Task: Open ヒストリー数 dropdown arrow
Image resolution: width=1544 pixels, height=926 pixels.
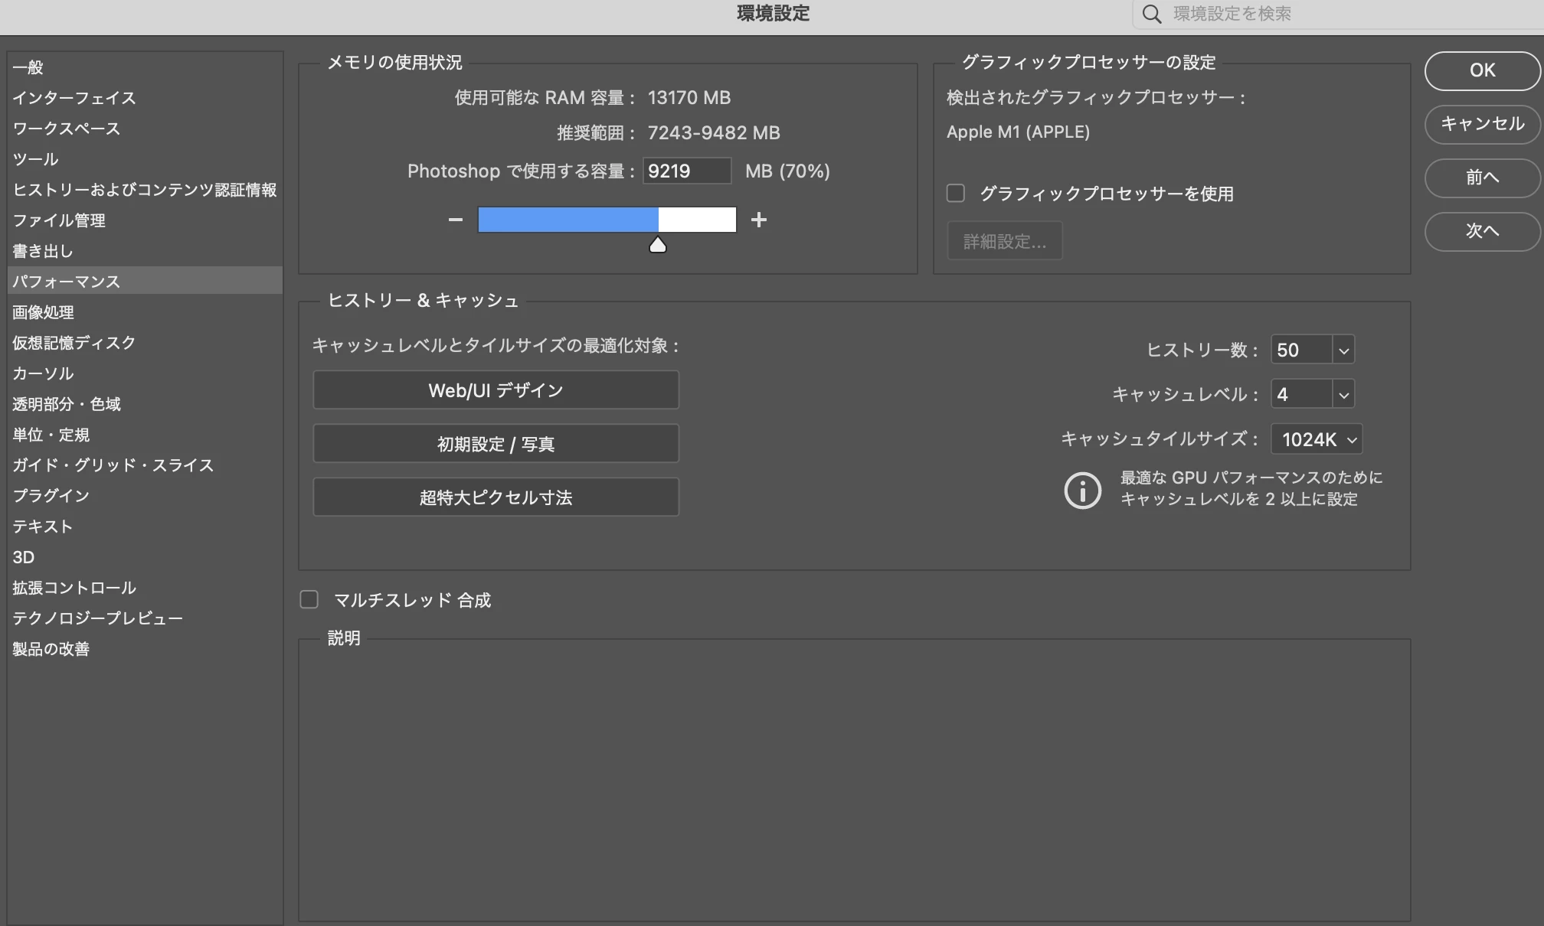Action: click(x=1343, y=351)
